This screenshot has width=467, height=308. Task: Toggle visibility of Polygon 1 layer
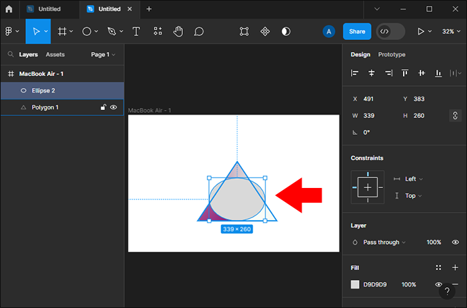[x=113, y=107]
